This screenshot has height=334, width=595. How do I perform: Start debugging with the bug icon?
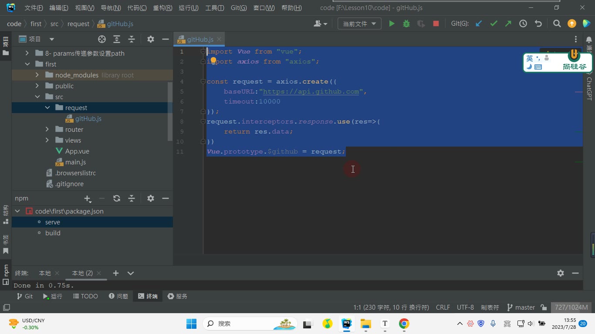[x=406, y=24]
